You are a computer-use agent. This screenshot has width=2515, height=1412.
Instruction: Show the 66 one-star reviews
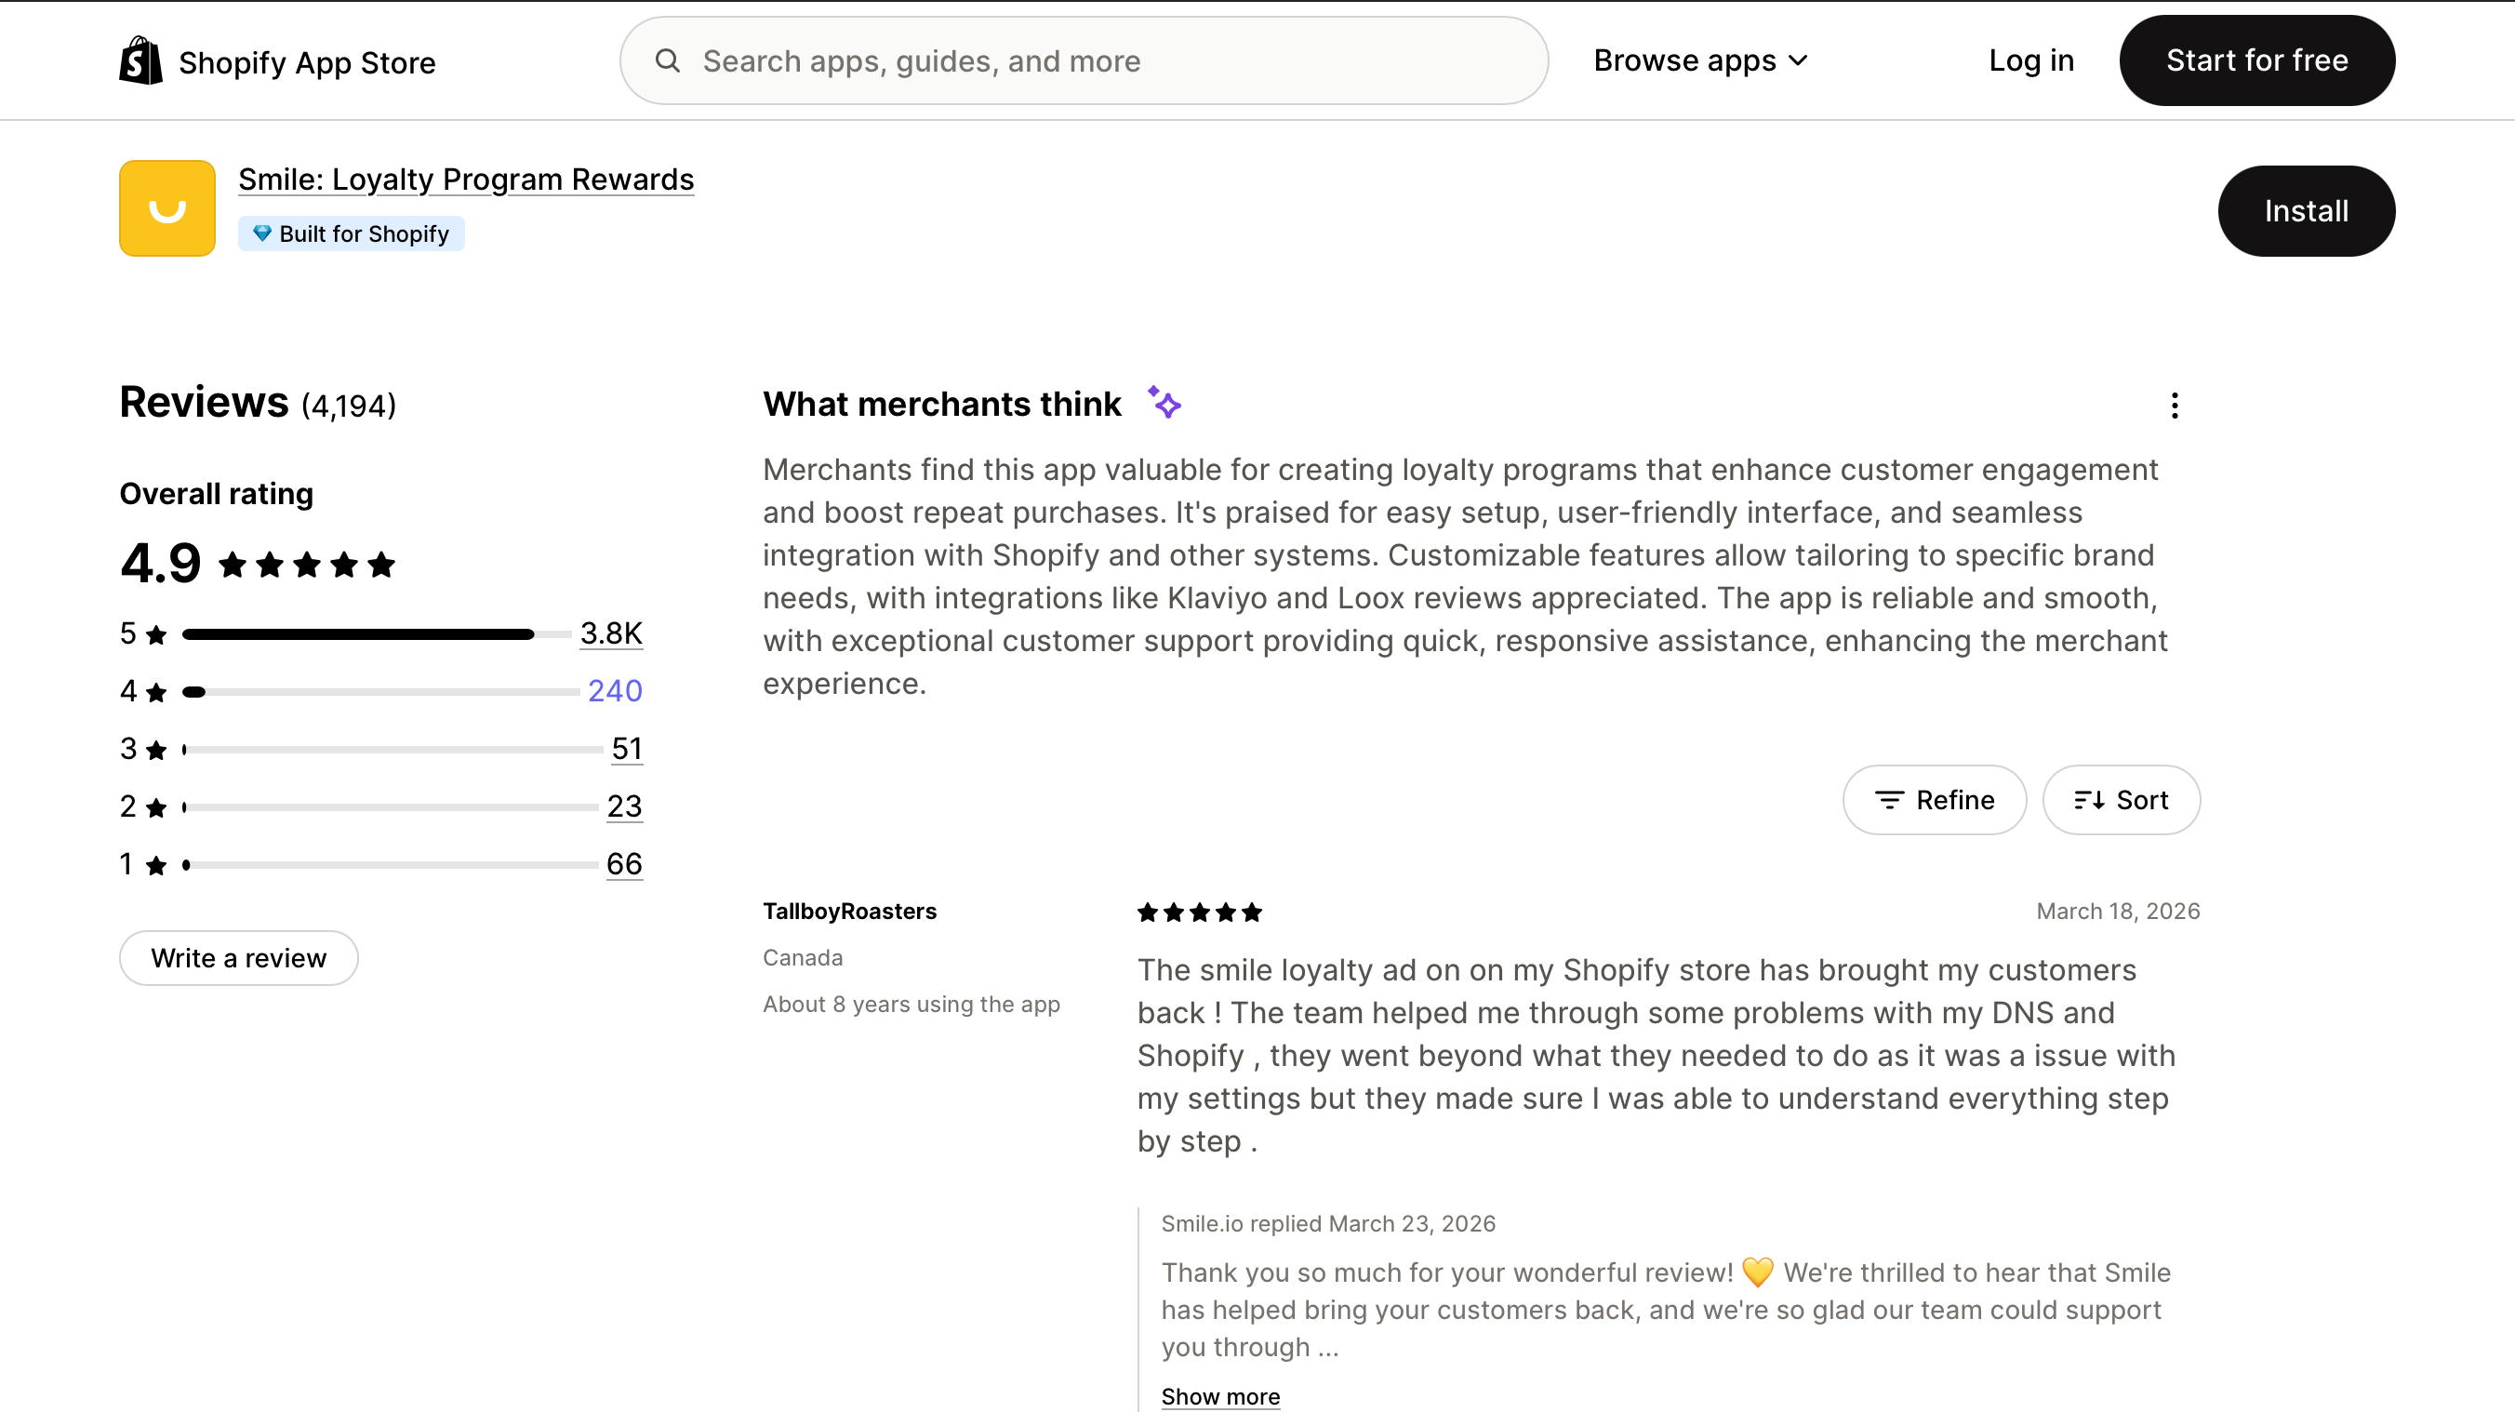624,863
